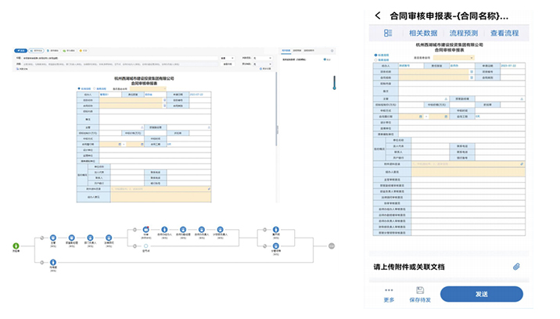Select first tab in desktop right panel
Screen dimensions: 560x319
(x=286, y=51)
